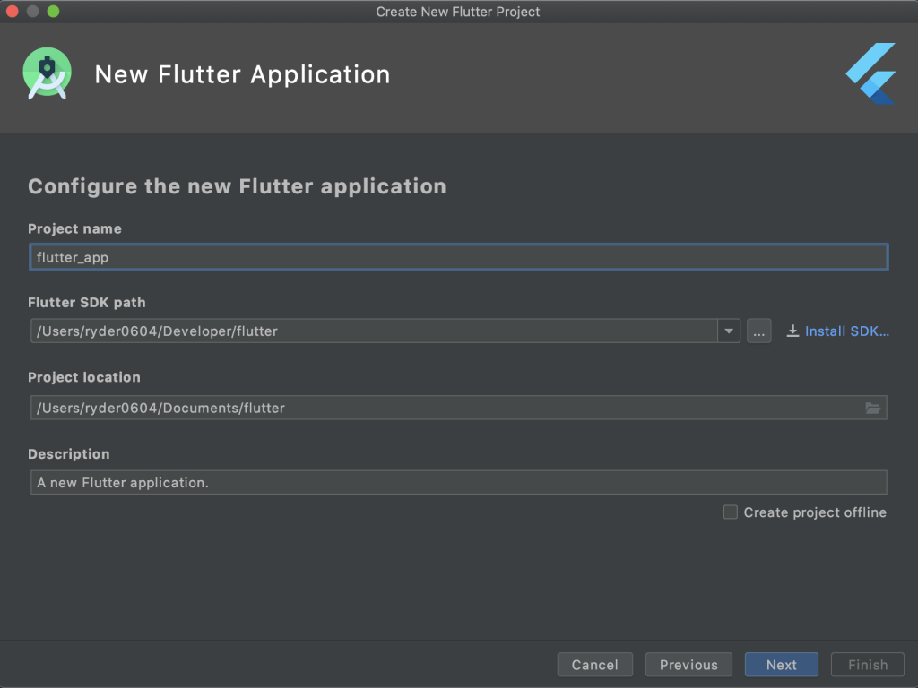
Task: Focus the Project name text field
Action: 458,257
